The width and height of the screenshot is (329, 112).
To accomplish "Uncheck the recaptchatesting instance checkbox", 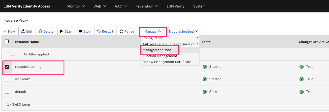I will click(7, 67).
